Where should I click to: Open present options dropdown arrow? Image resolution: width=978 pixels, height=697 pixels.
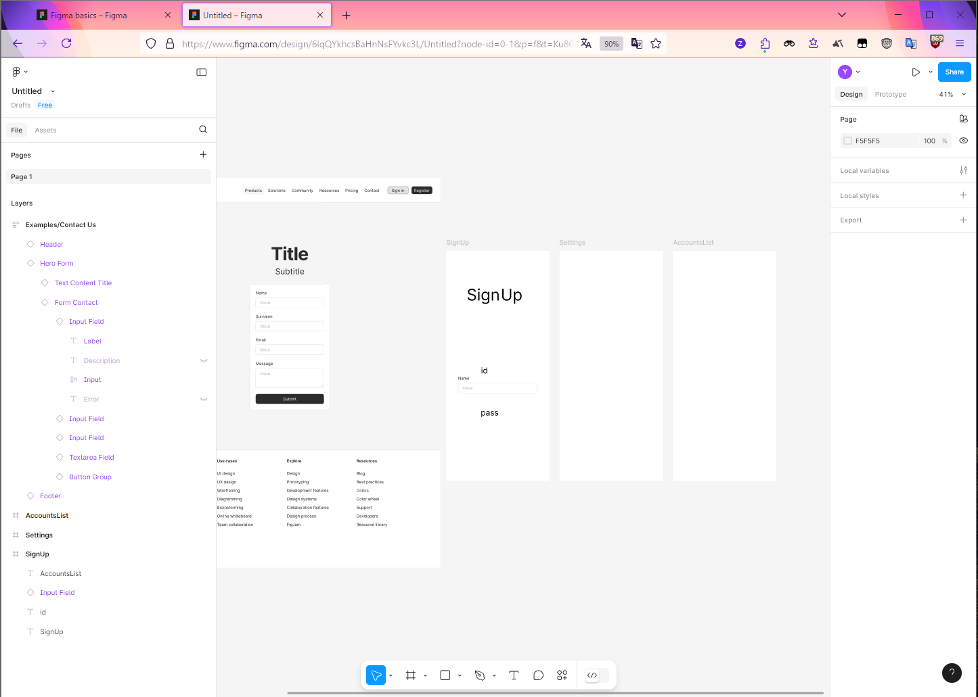click(x=931, y=72)
